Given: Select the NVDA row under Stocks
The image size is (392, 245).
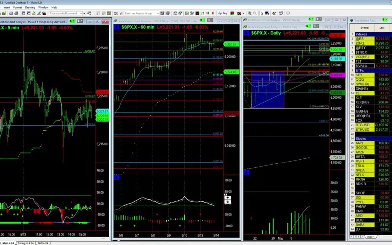Looking at the screenshot, I should pos(371,170).
